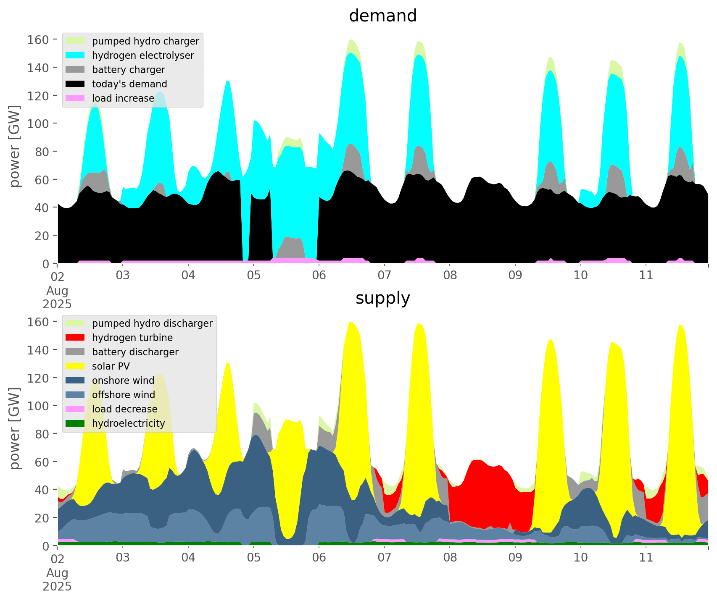Click the power [GW] axis label on supply chart
This screenshot has width=717, height=601.
[14, 428]
